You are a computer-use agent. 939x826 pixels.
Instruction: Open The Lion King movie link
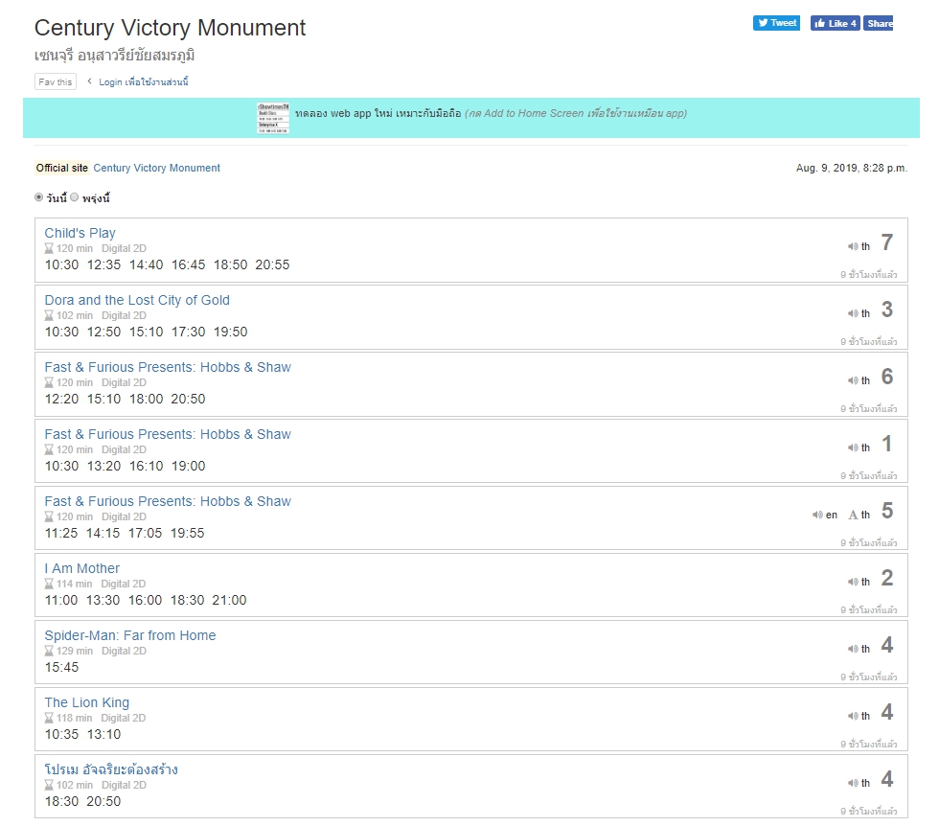point(87,702)
